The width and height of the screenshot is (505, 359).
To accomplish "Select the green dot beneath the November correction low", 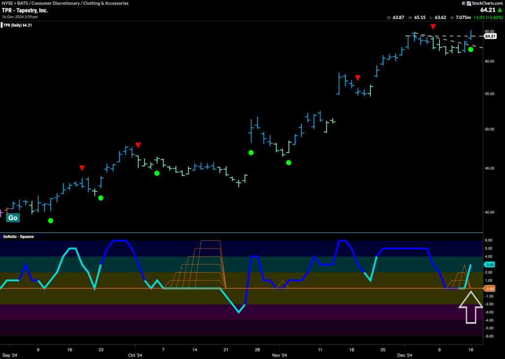I will click(289, 162).
